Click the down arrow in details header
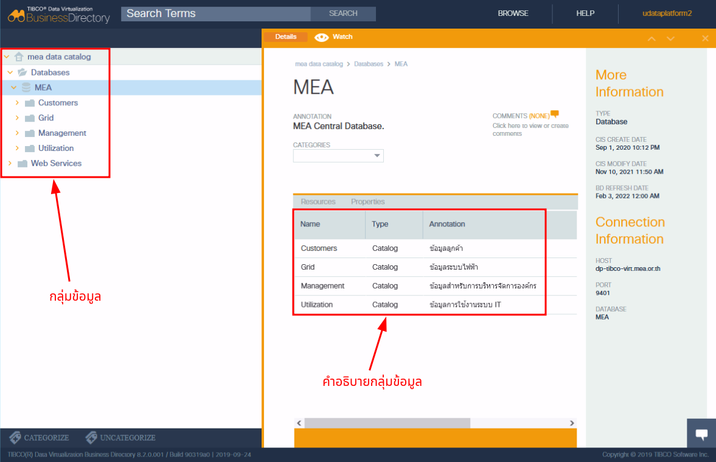 (670, 38)
